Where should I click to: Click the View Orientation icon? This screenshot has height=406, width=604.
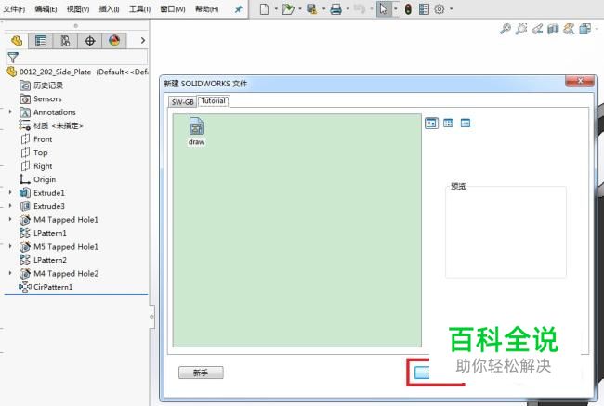(x=569, y=29)
